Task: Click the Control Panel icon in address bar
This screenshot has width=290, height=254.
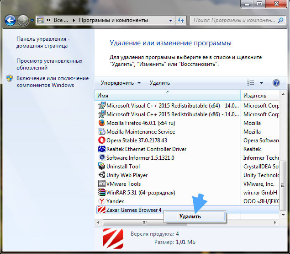Action: pyautogui.click(x=41, y=20)
